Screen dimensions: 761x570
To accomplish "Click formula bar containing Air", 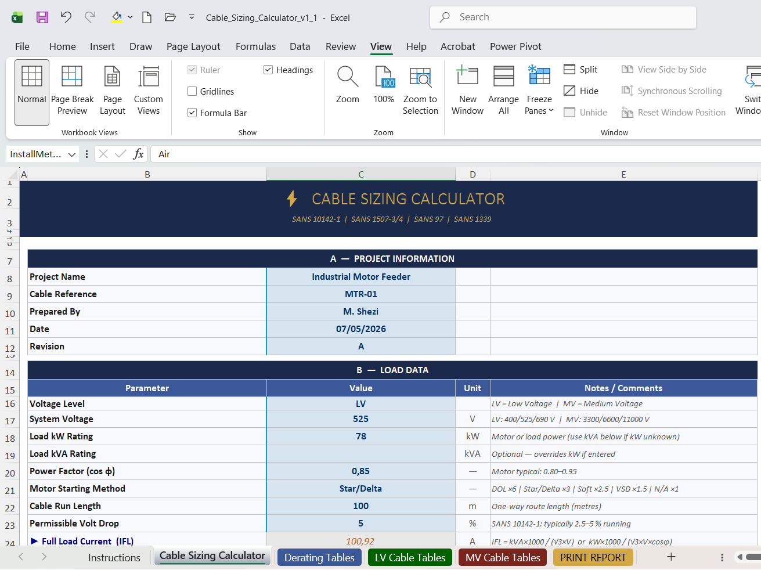I will click(456, 154).
